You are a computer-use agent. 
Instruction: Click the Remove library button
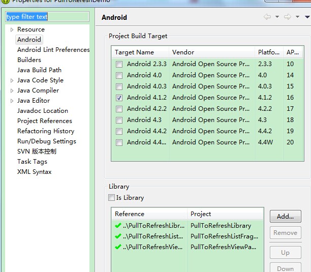[x=286, y=232]
